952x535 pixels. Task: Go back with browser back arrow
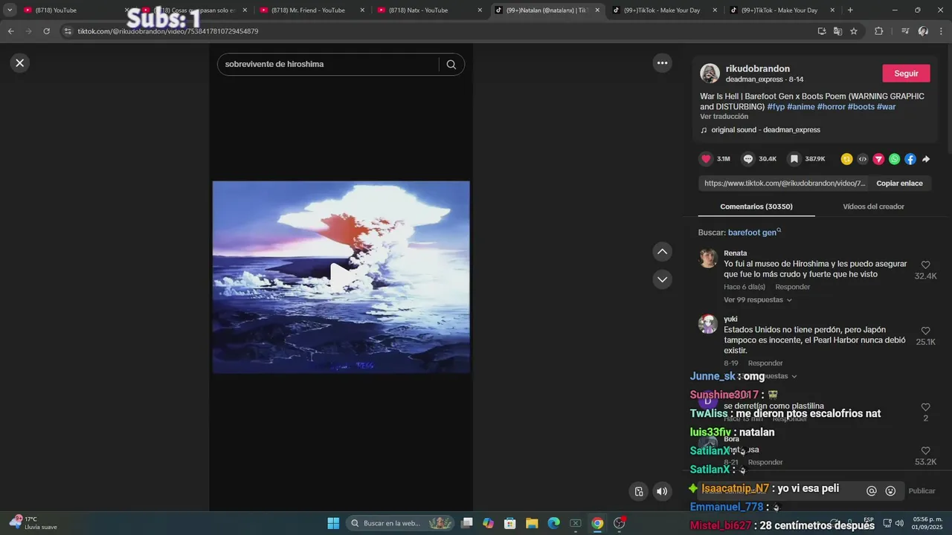(x=10, y=31)
